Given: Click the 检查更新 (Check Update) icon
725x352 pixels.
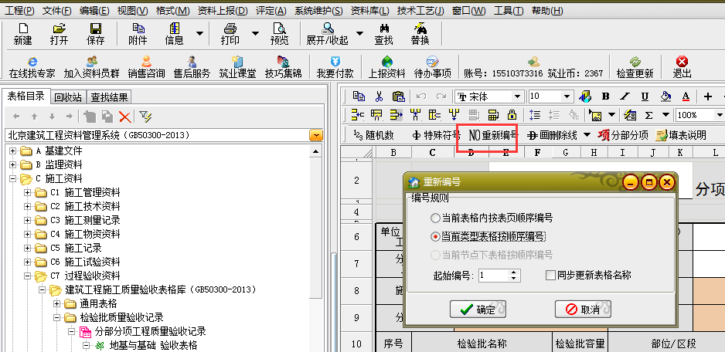Looking at the screenshot, I should [635, 67].
